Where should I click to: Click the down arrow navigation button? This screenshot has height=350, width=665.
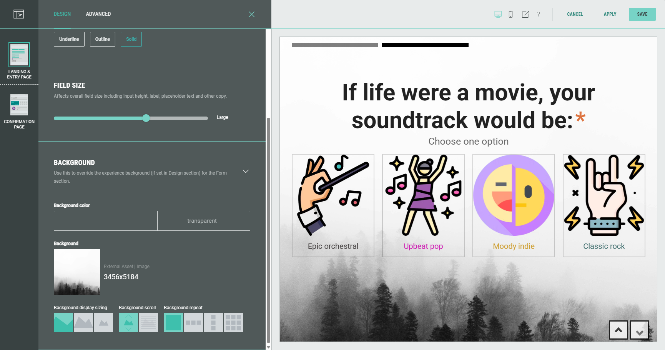[x=639, y=330]
